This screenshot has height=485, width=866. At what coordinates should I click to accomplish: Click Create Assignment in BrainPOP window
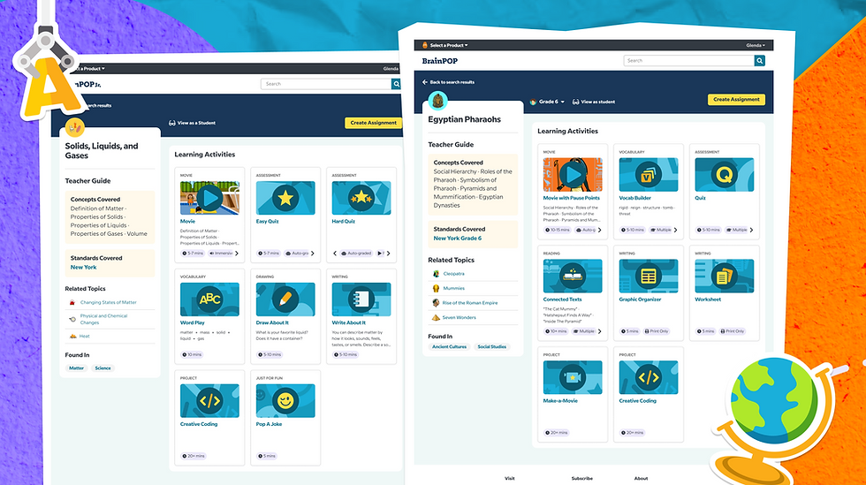click(736, 100)
